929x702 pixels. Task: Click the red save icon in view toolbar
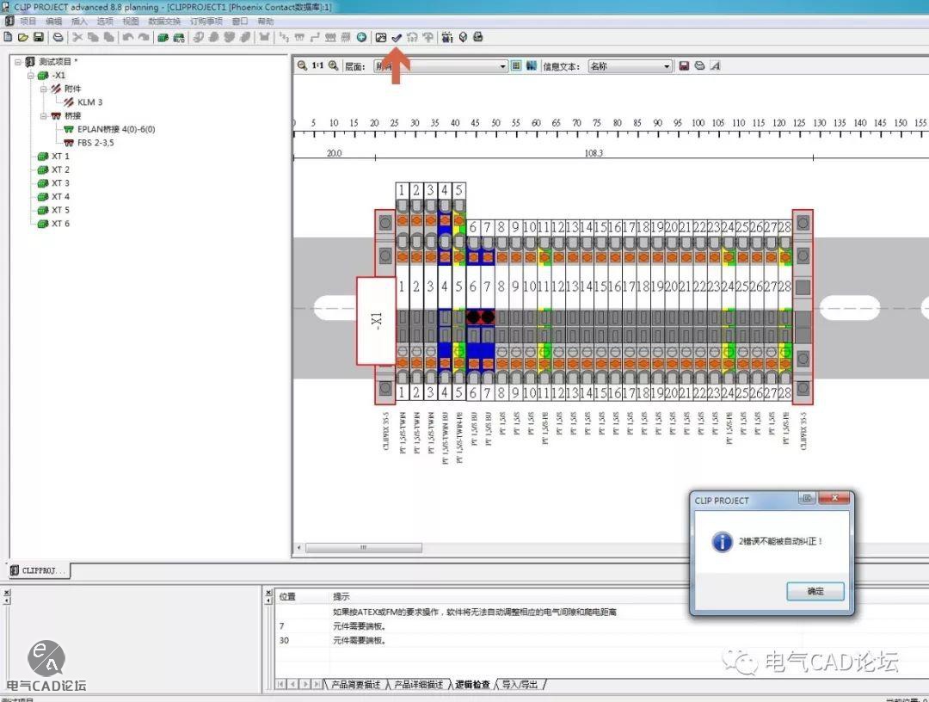coord(684,65)
